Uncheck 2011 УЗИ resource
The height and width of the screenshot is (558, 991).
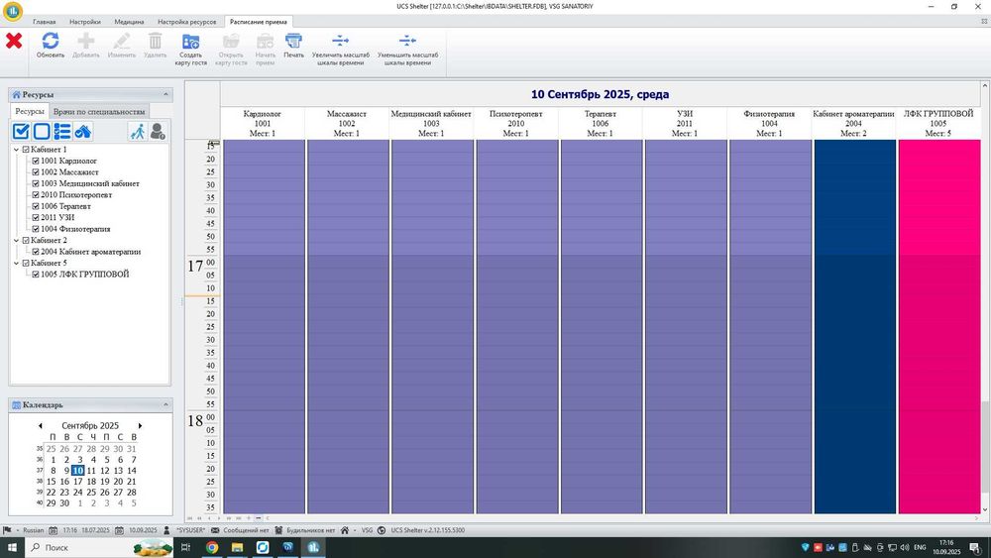36,218
